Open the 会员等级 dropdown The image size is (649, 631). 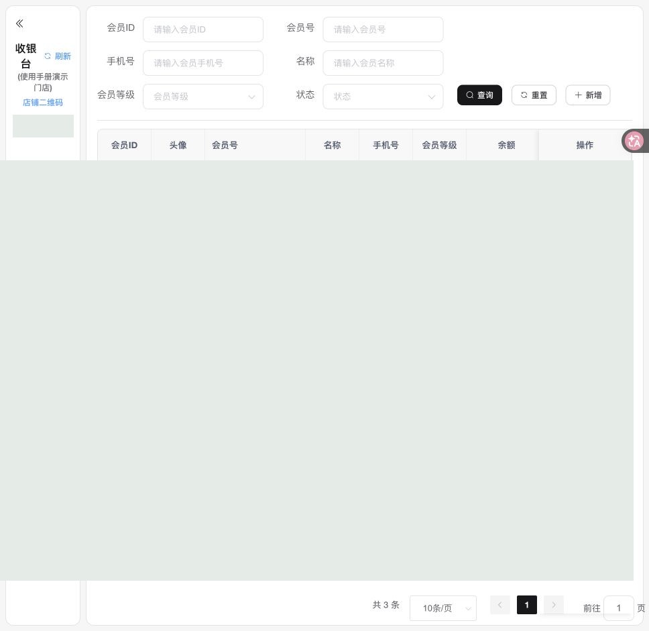tap(202, 97)
